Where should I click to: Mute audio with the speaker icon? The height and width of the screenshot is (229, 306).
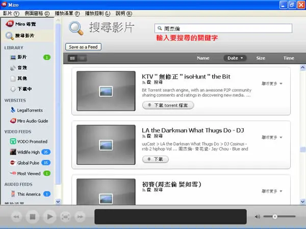click(258, 217)
